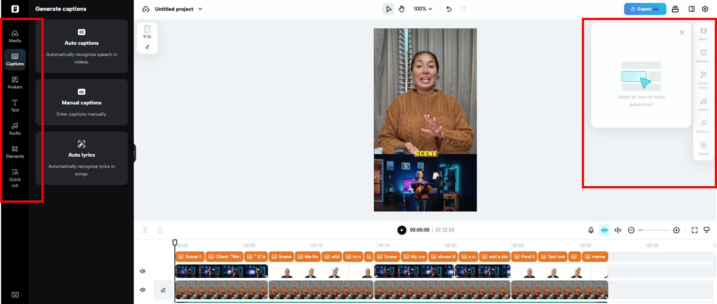Select the woman video in preview canvas

(425, 91)
